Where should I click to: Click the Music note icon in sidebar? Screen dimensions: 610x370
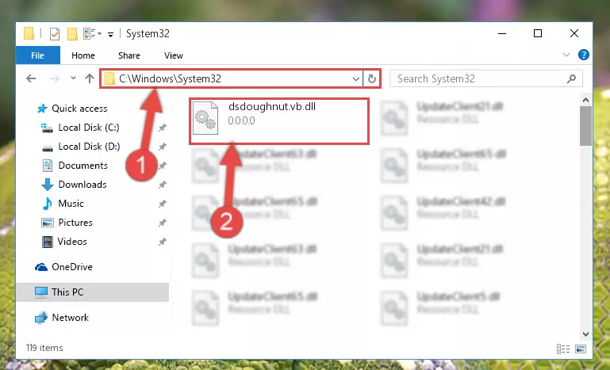(x=47, y=204)
